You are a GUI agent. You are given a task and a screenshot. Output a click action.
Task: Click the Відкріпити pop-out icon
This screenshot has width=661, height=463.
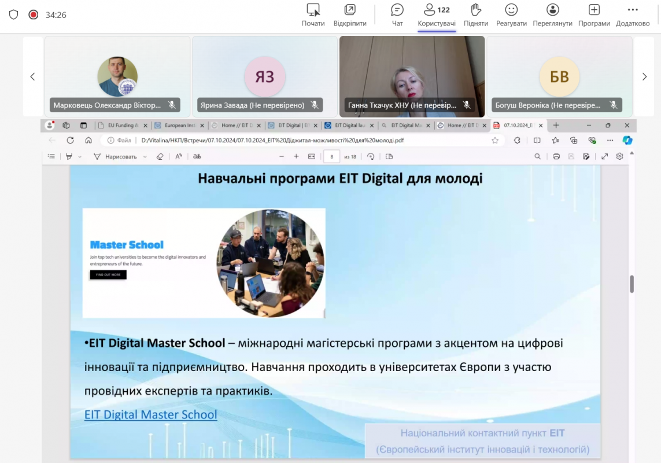point(350,15)
